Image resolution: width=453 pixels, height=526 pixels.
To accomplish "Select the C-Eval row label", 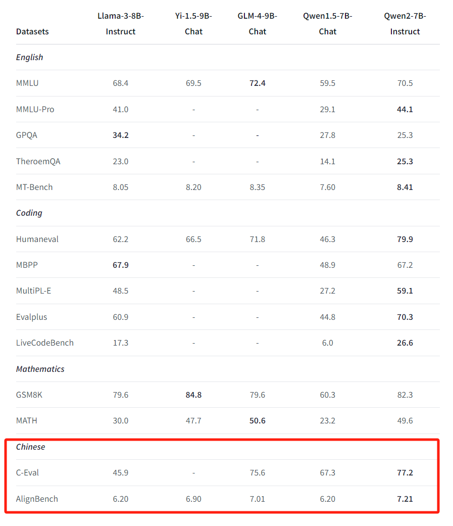I will tap(27, 472).
